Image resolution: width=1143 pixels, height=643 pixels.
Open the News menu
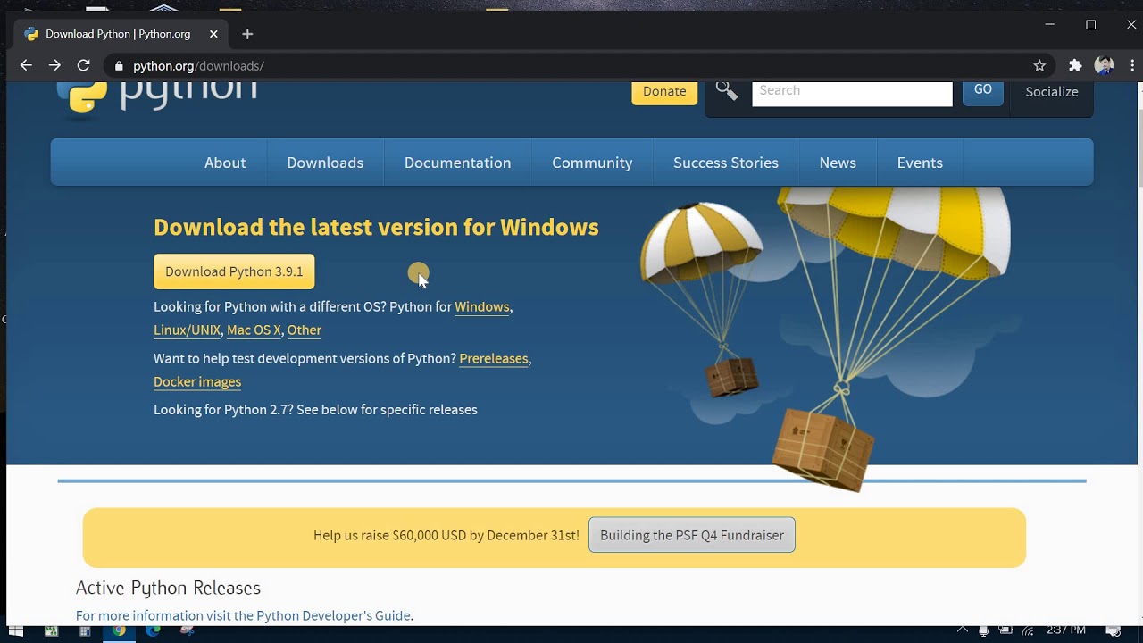[838, 163]
